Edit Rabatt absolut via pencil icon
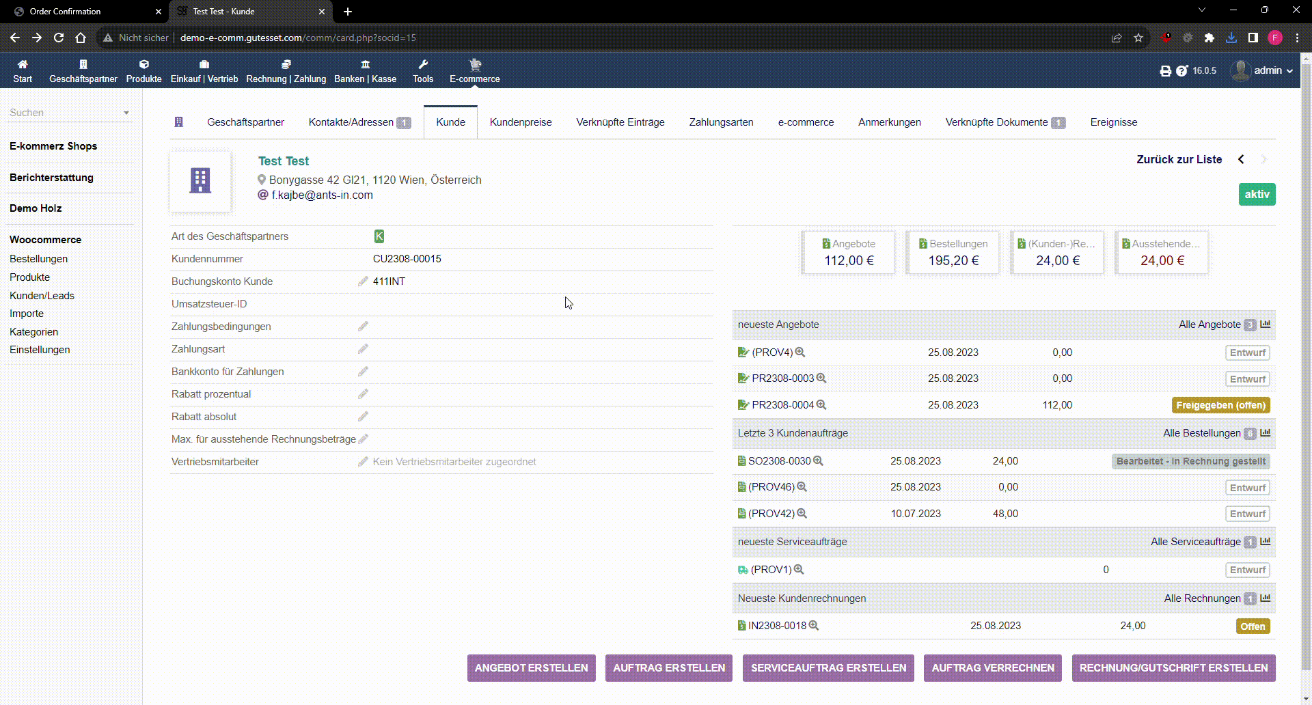Image resolution: width=1312 pixels, height=705 pixels. 363,417
